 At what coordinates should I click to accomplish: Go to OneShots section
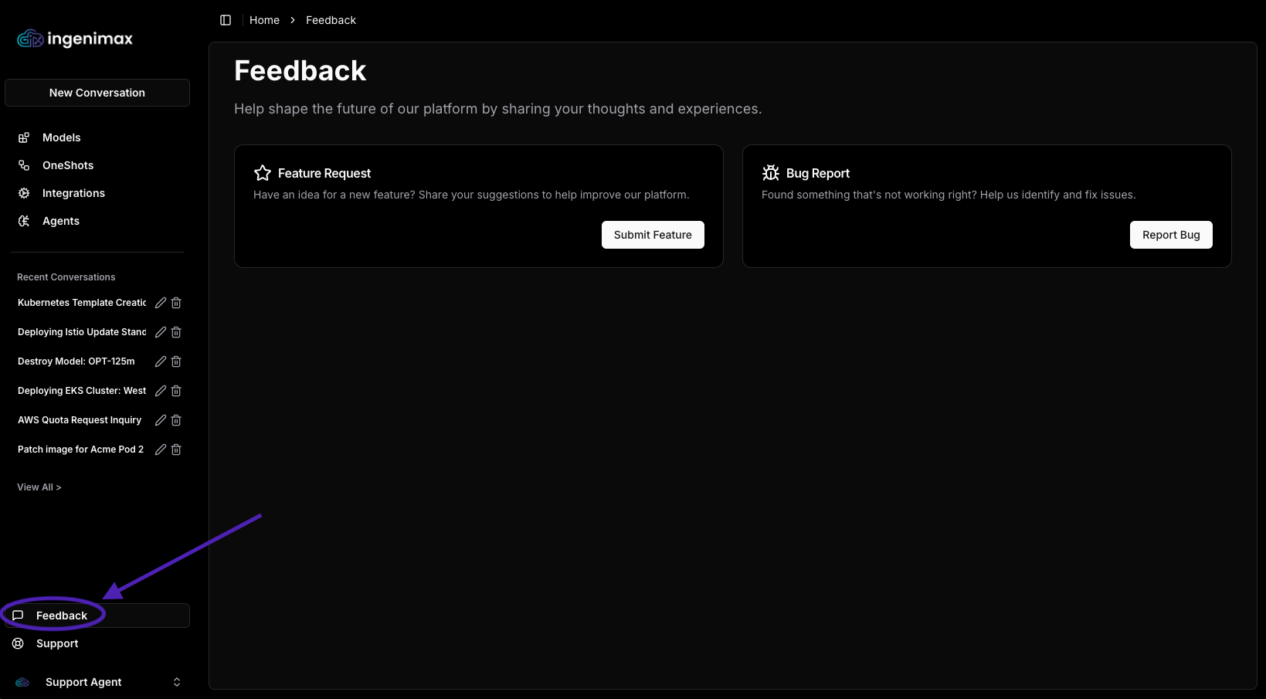coord(68,165)
